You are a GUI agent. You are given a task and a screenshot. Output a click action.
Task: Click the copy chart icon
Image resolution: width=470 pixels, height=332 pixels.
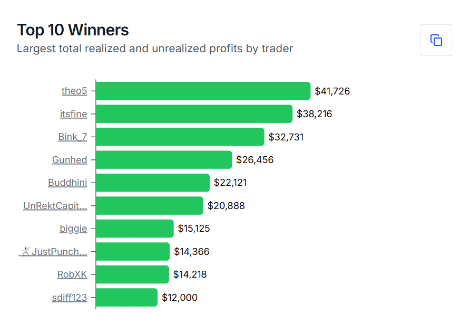pos(436,40)
